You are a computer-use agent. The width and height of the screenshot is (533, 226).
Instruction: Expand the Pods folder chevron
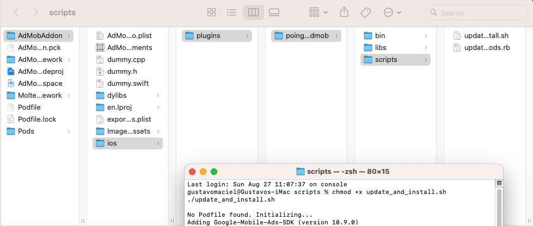pyautogui.click(x=69, y=131)
